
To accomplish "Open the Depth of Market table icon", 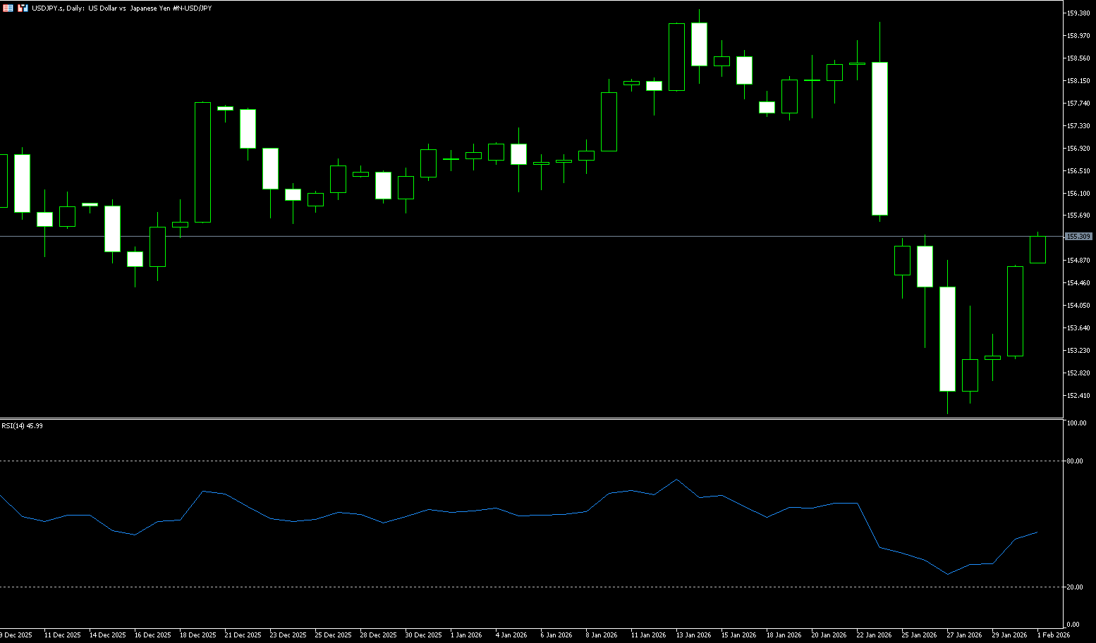I will [x=8, y=8].
